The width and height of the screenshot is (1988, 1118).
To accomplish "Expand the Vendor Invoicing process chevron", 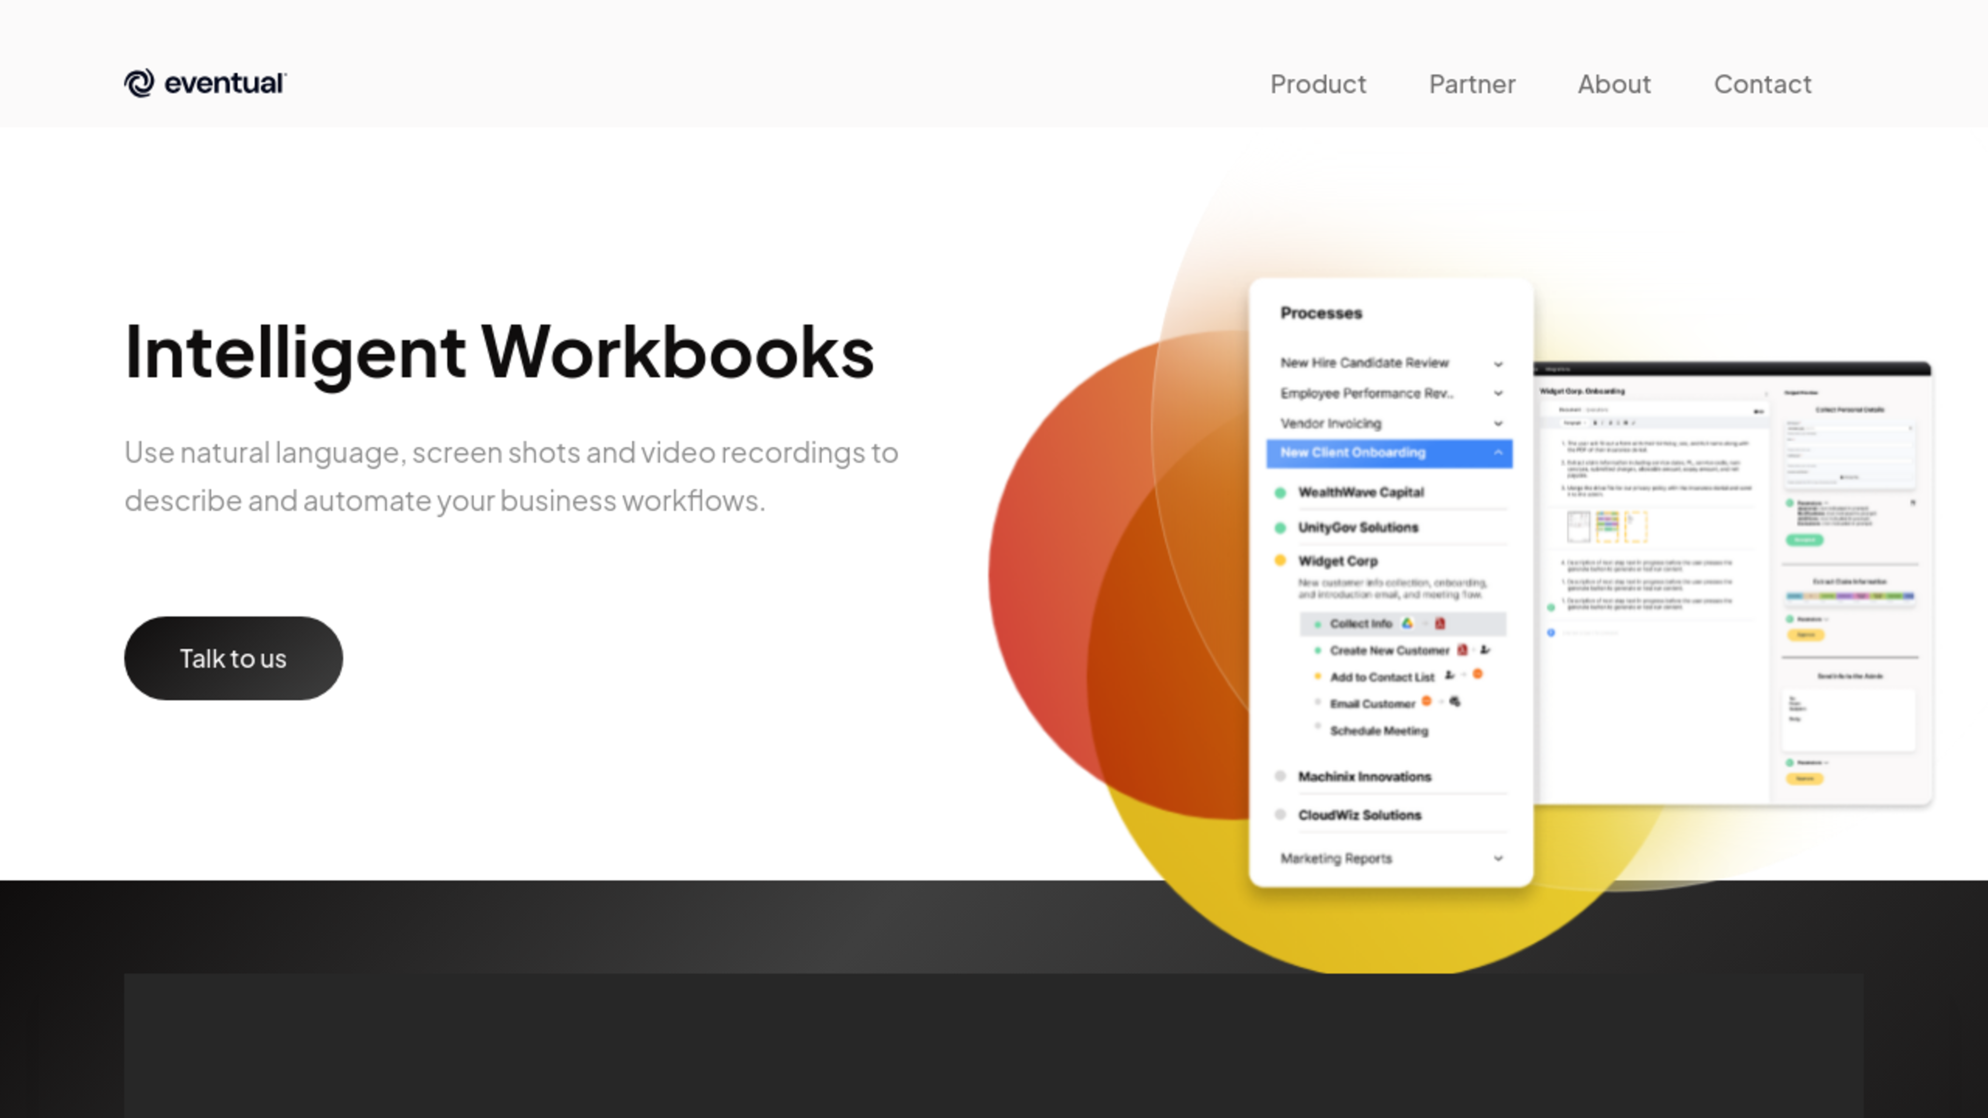I will (1498, 423).
